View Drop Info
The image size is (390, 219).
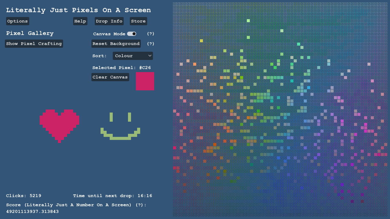pos(109,21)
